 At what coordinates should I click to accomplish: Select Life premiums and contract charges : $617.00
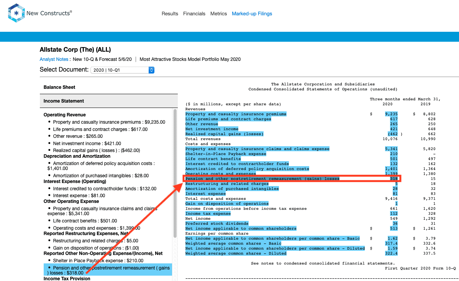tap(100, 129)
